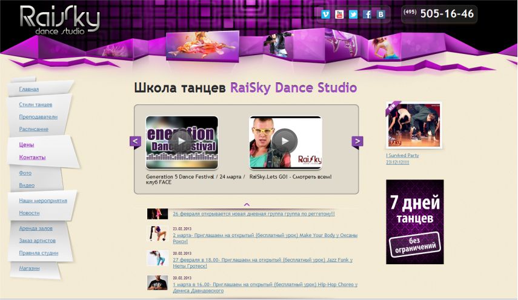518x300 pixels.
Task: Go to Главная menu item
Action: pyautogui.click(x=28, y=89)
